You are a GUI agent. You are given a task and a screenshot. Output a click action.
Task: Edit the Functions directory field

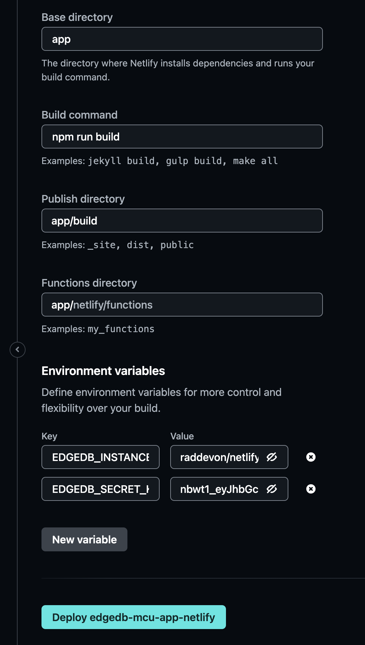pos(182,305)
